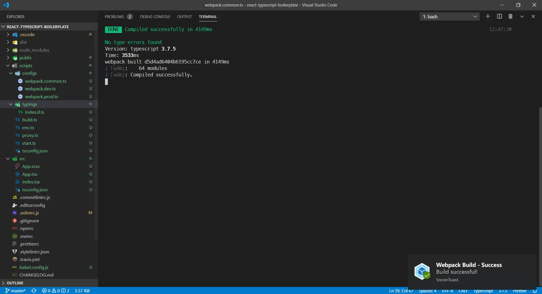This screenshot has height=294, width=542.
Task: Click the terminal scrollbar
Action: [x=540, y=197]
